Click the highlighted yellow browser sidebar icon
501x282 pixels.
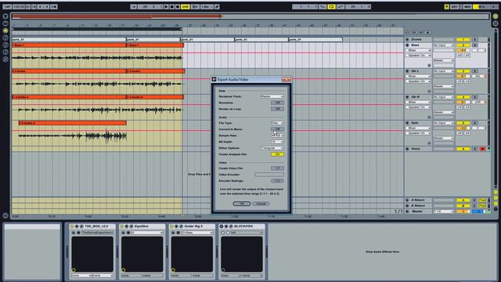pyautogui.click(x=5, y=31)
